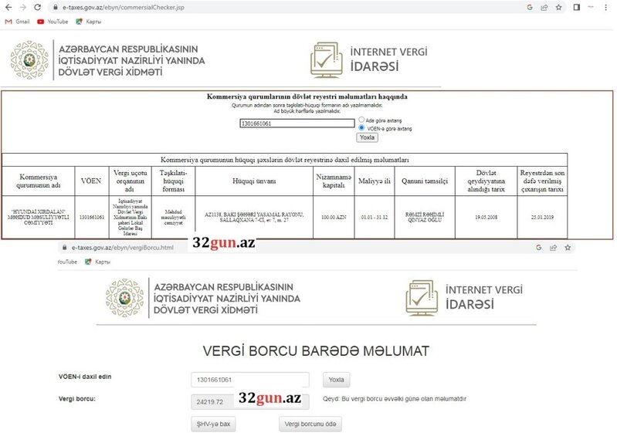Click 'Təşkilati-hüquqi forması' column header

pos(173,181)
